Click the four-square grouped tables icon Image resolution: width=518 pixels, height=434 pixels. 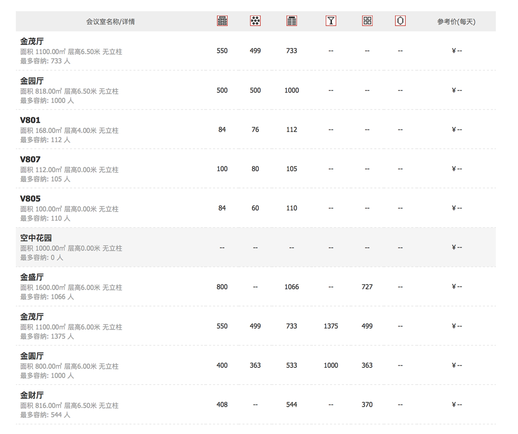click(x=367, y=21)
